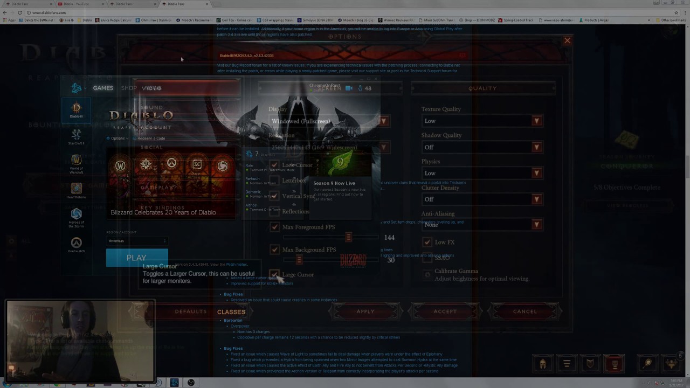Image resolution: width=690 pixels, height=388 pixels.
Task: Select StarCraft II in Battle.net sidebar
Action: click(x=76, y=137)
